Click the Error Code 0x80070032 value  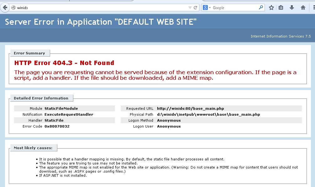(57, 126)
